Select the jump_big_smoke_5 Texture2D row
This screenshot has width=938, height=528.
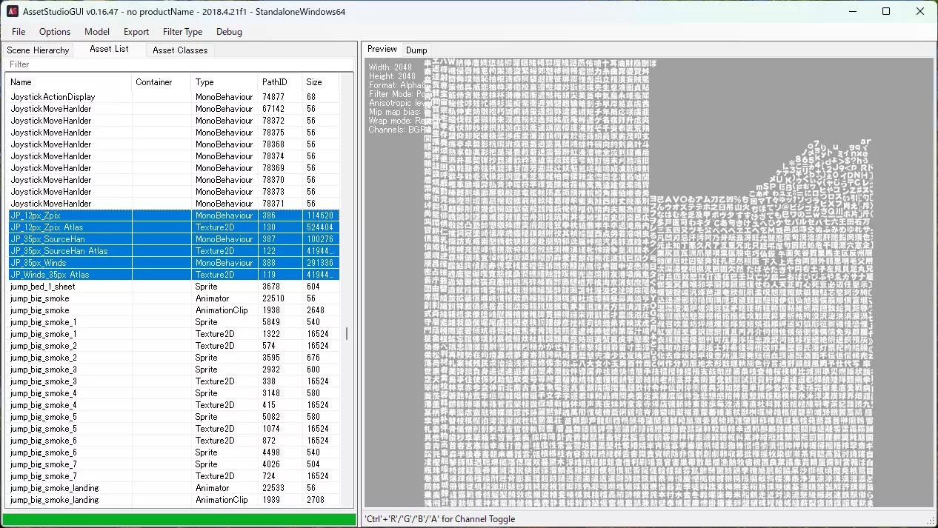click(x=173, y=429)
